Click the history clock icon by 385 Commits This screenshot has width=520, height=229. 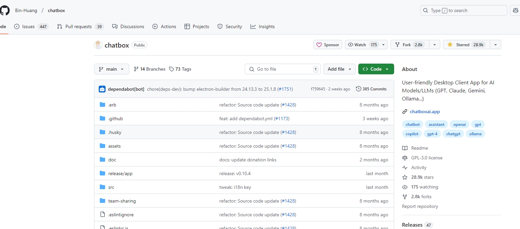tap(359, 89)
